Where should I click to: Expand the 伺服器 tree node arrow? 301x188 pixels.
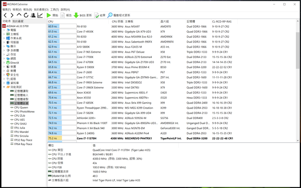click(x=4, y=42)
